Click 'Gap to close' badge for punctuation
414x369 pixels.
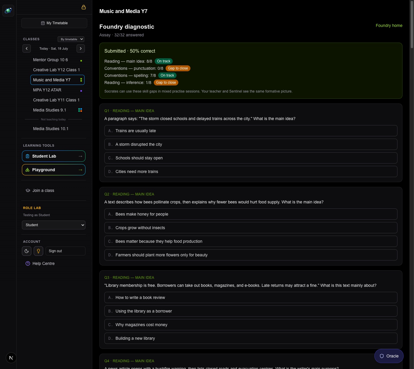(178, 68)
